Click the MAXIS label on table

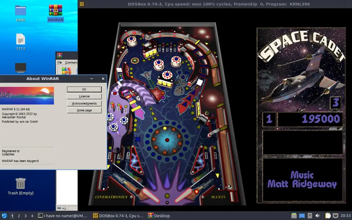[x=218, y=197]
